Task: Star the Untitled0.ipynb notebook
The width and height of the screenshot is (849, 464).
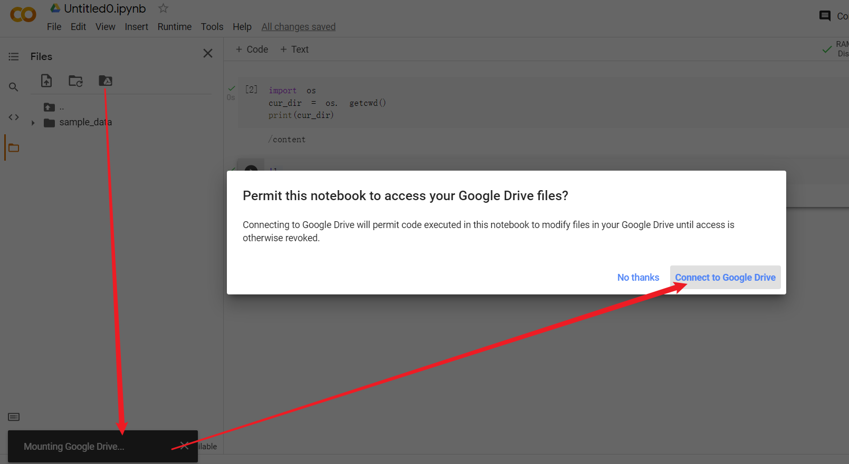Action: 163,8
